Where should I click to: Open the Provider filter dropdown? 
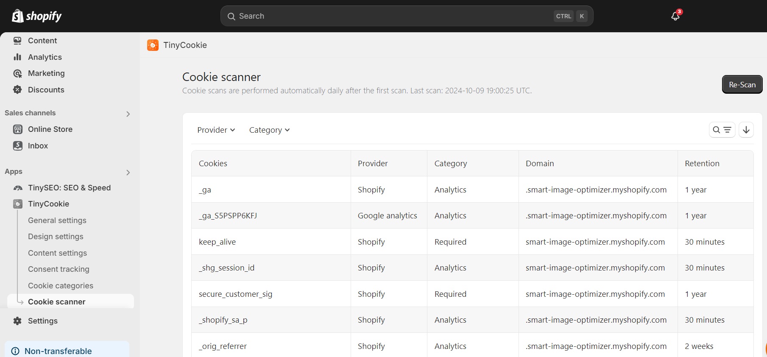(216, 130)
